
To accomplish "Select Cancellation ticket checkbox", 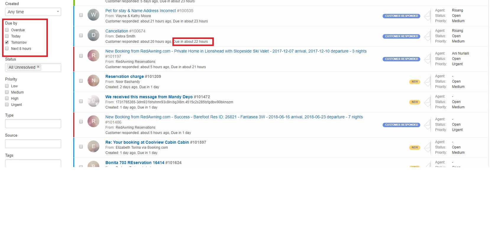I will click(81, 35).
